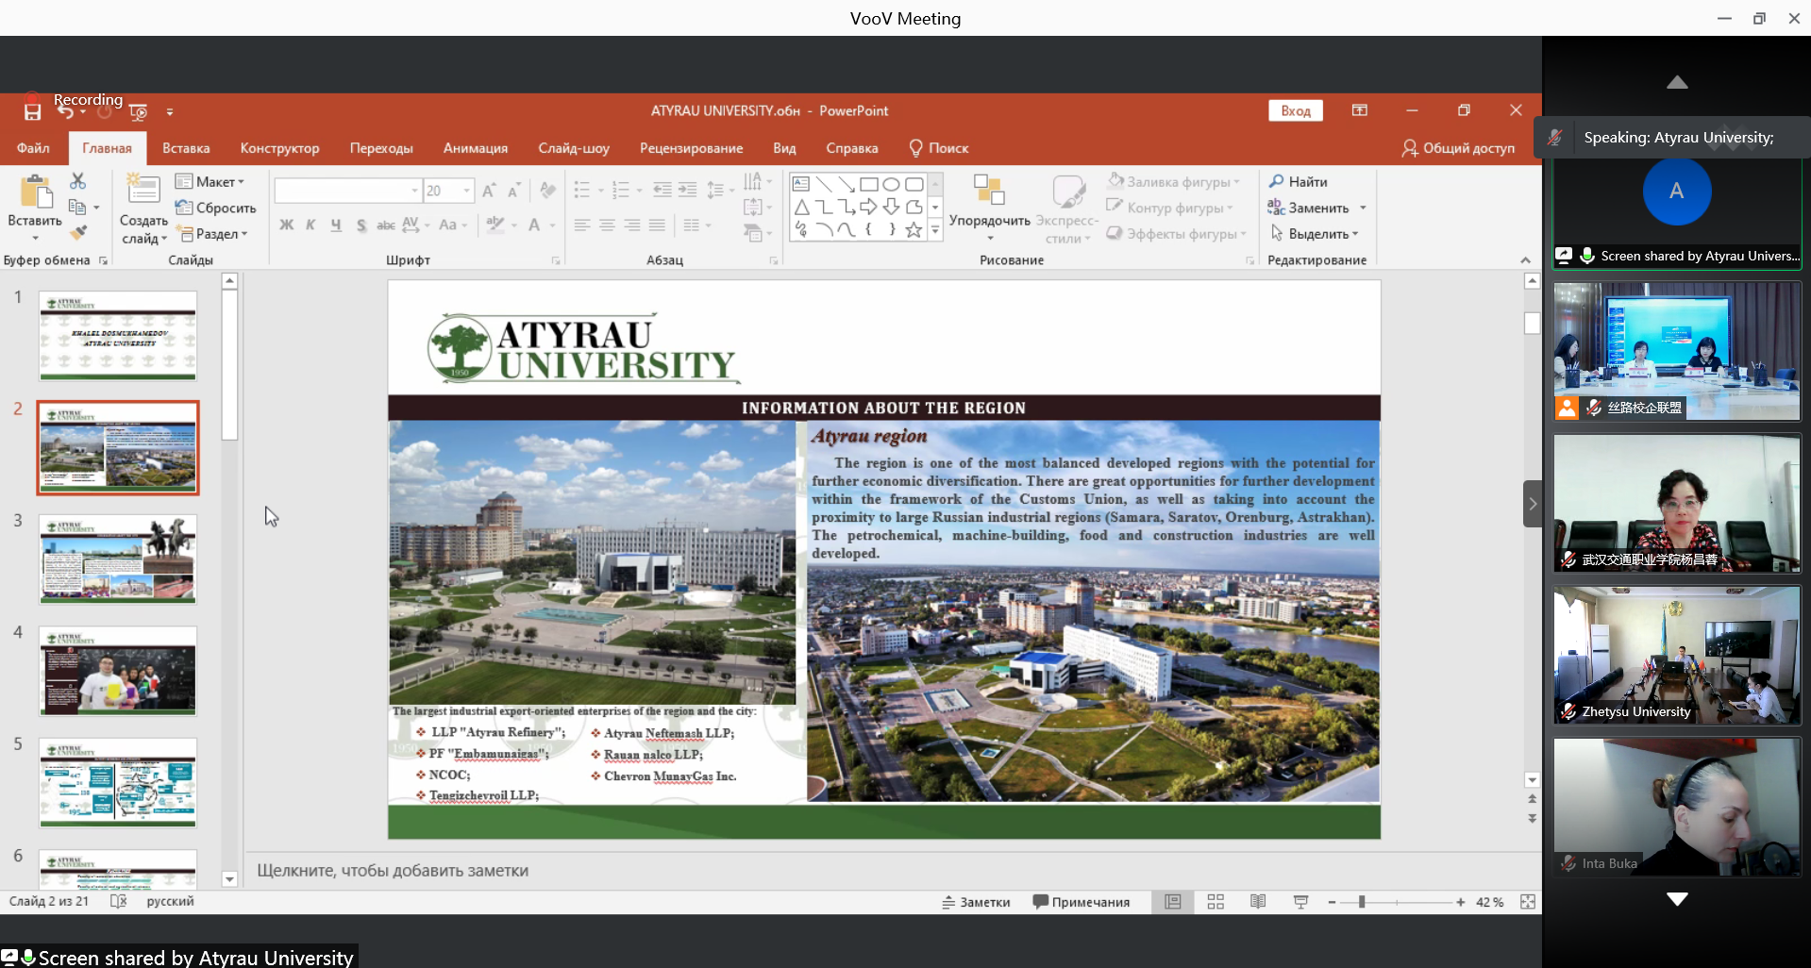Screen dimensions: 1811x968
Task: Click Общий доступ share button
Action: 1458,148
